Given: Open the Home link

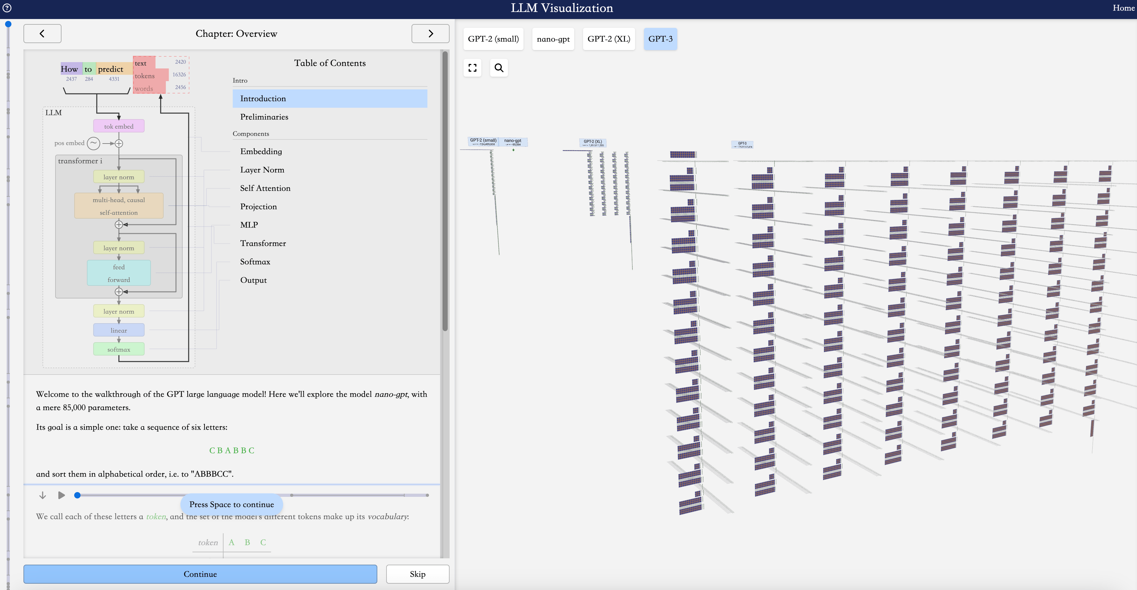Looking at the screenshot, I should pos(1123,8).
